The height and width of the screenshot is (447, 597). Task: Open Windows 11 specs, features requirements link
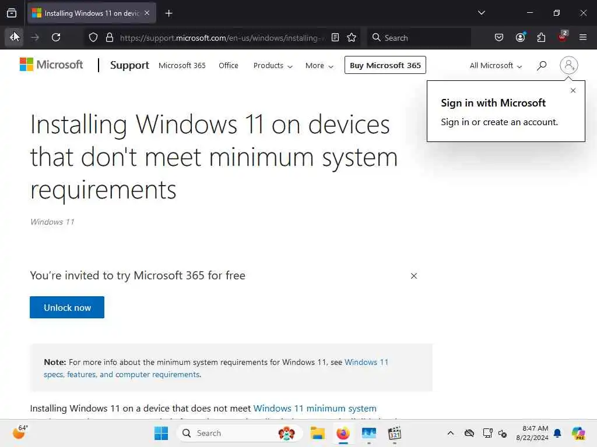[216, 368]
